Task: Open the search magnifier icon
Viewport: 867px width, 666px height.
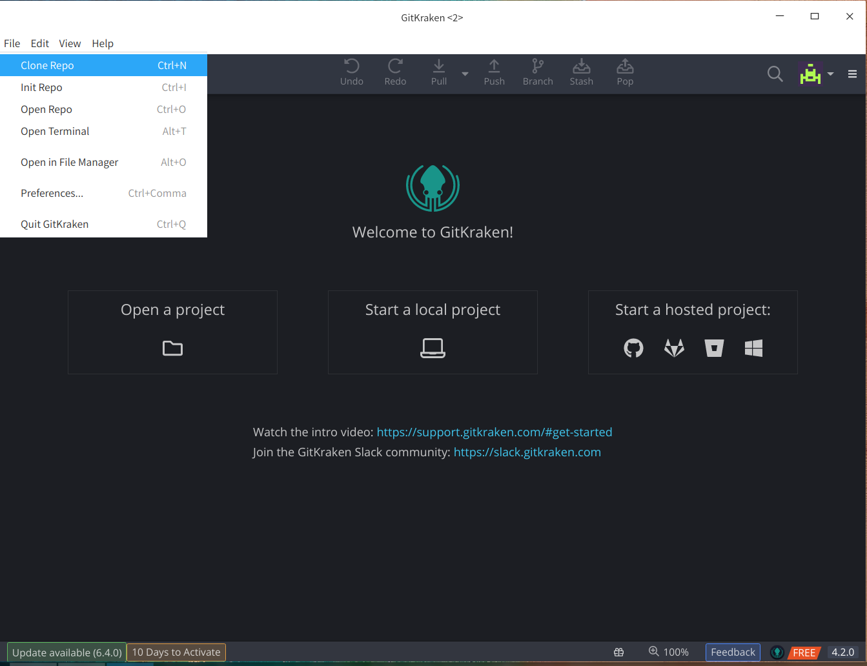Action: click(x=775, y=74)
